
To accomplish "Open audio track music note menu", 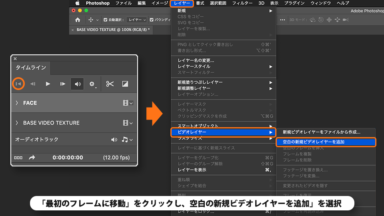I will 127,140.
